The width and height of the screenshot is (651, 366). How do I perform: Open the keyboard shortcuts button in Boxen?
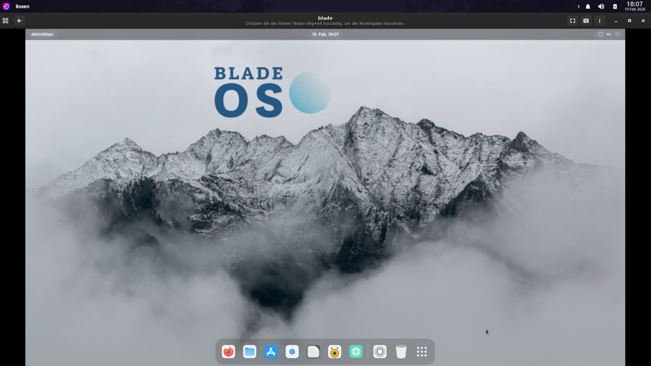pos(586,21)
